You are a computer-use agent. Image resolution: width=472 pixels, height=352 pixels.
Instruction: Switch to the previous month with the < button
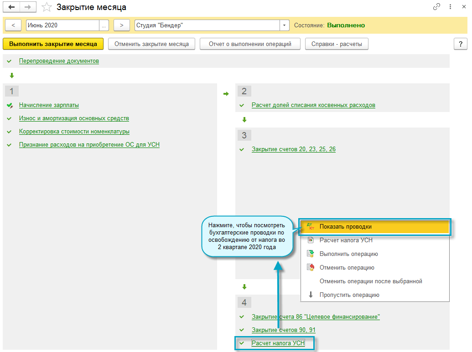coord(13,25)
